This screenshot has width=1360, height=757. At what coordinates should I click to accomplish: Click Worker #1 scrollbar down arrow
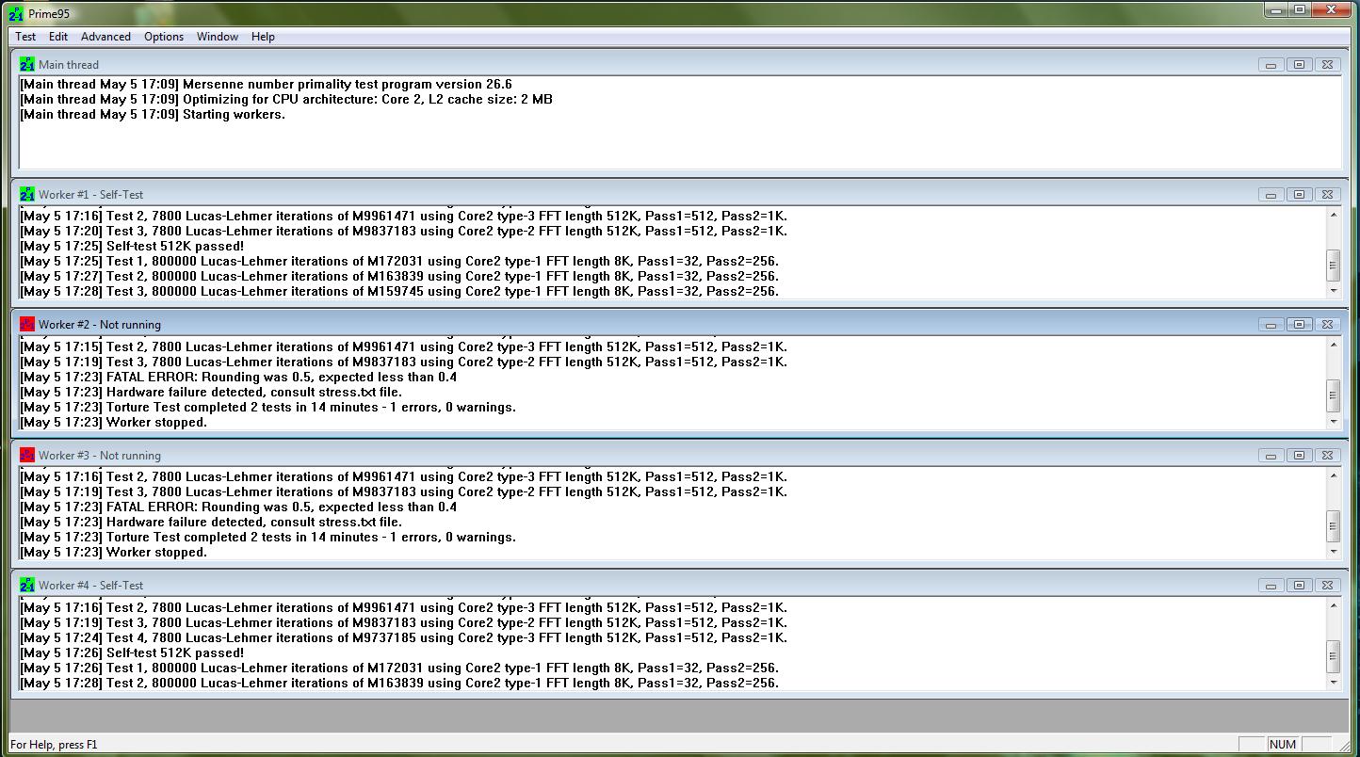pos(1333,291)
